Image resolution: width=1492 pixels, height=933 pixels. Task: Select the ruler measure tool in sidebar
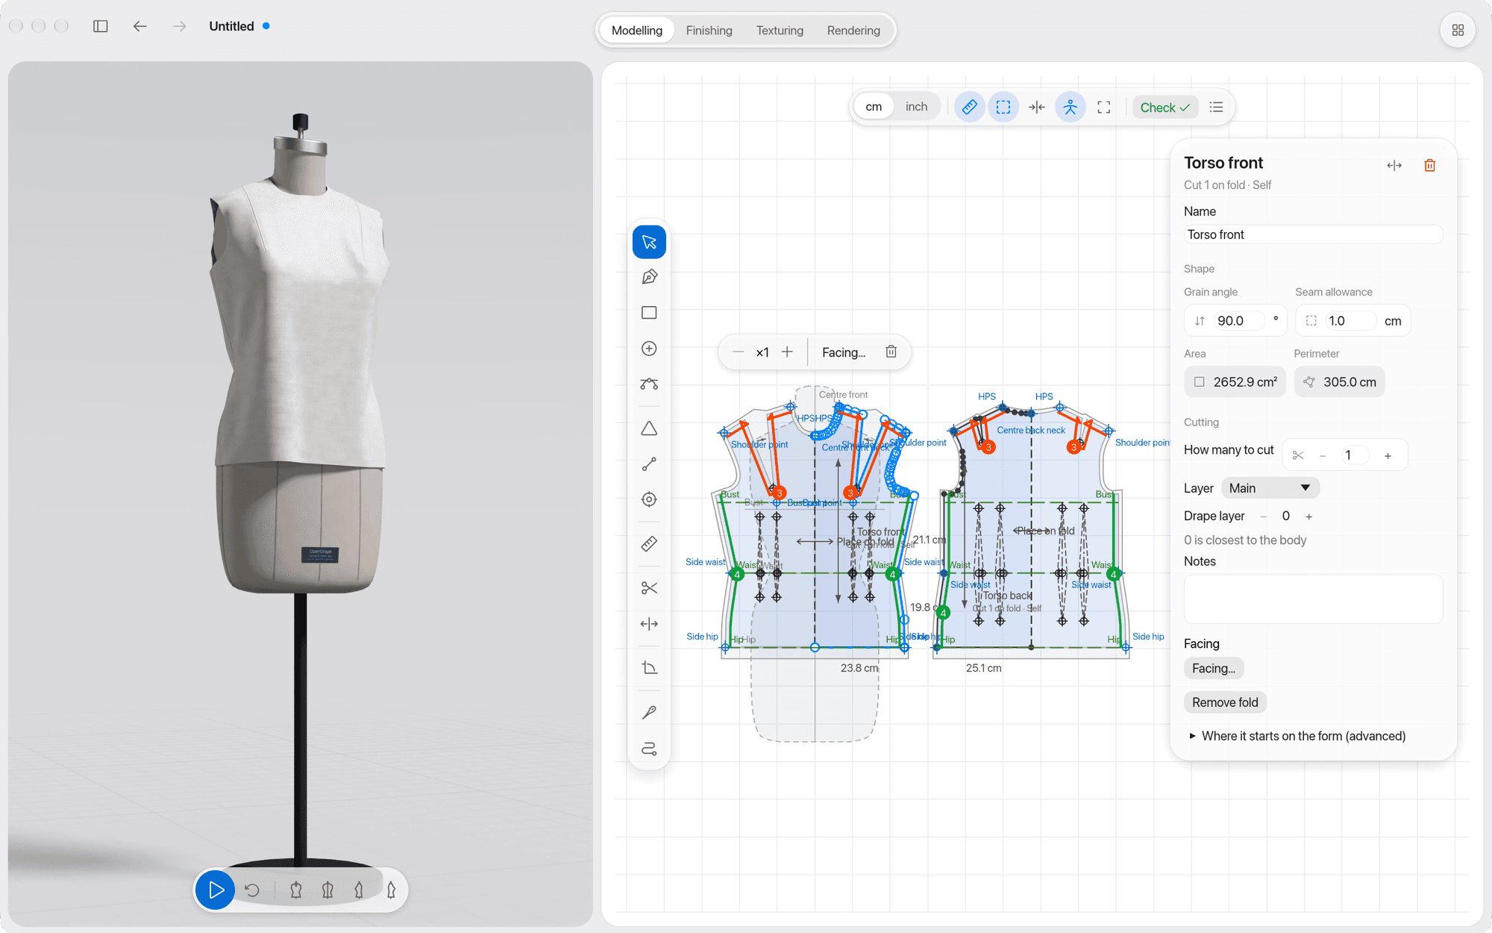tap(649, 544)
